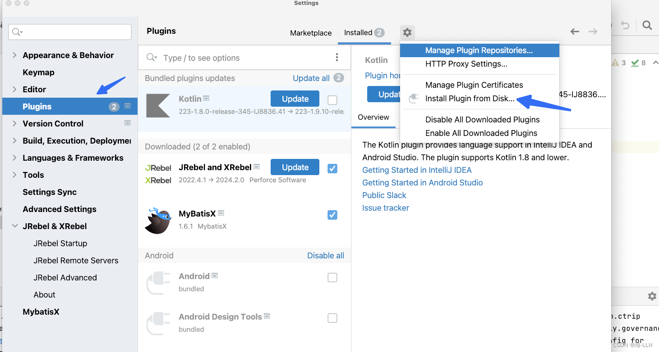Click the back navigation arrow
The width and height of the screenshot is (659, 352).
click(575, 32)
